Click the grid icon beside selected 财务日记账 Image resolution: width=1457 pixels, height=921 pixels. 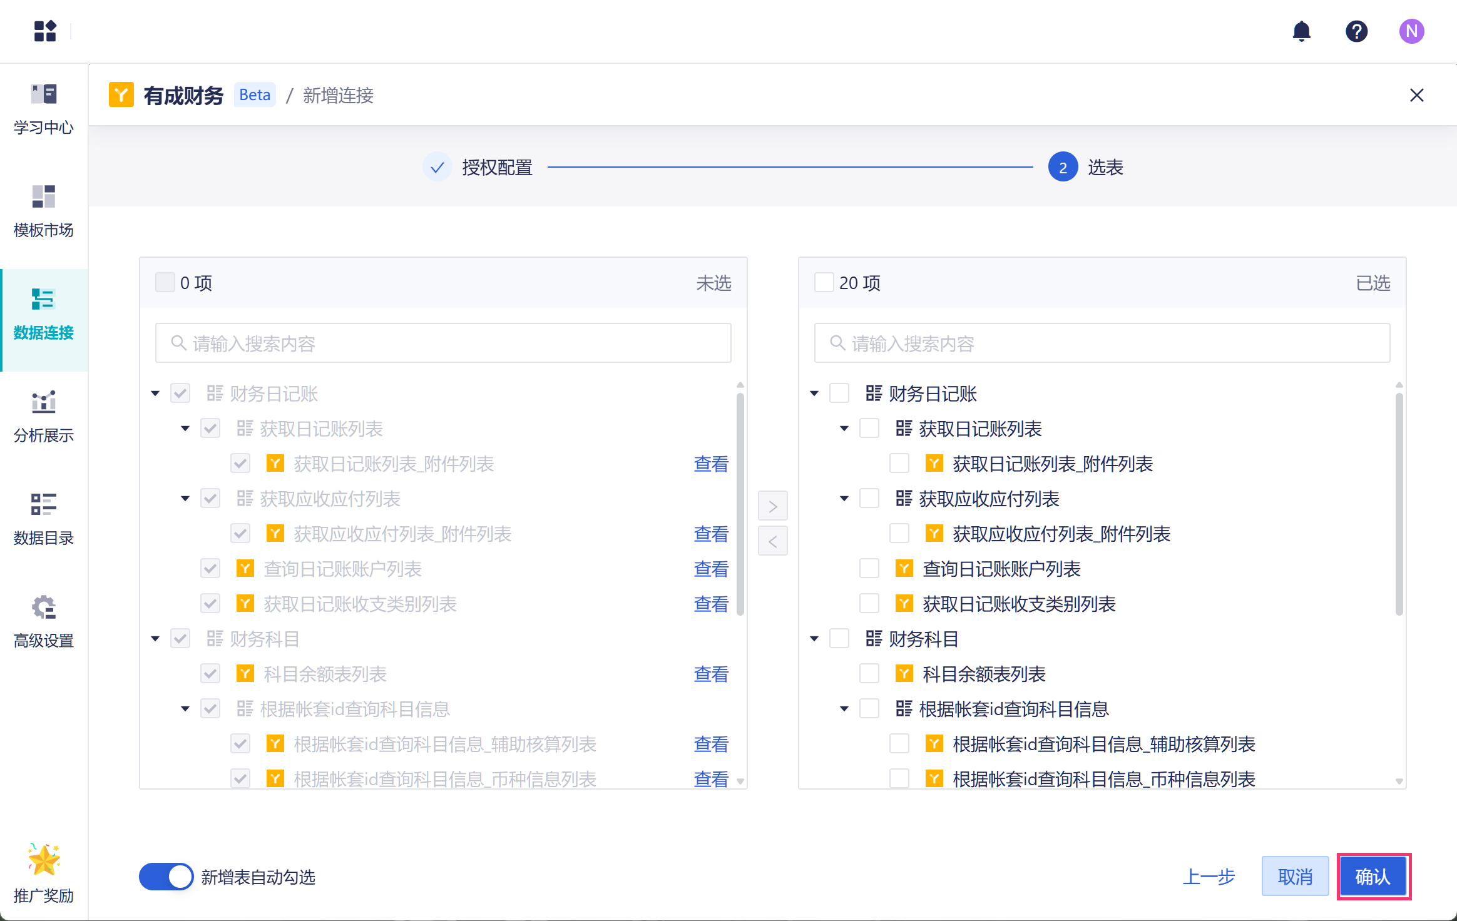874,394
